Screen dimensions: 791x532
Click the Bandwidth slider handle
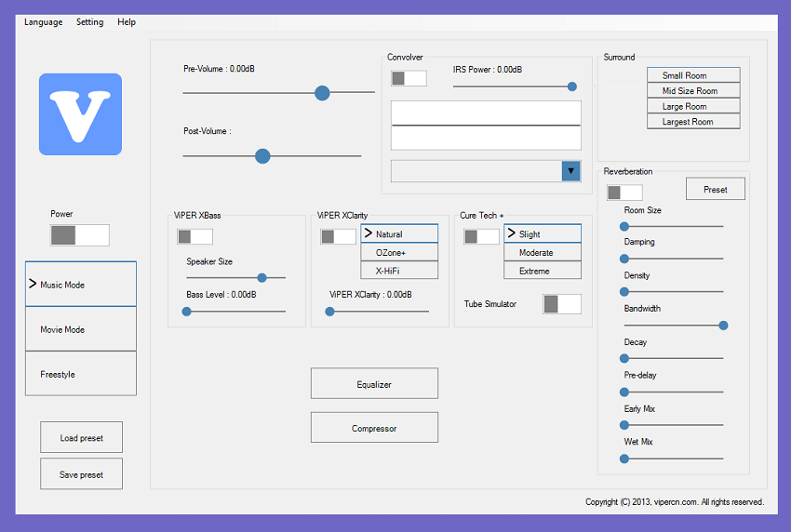coord(723,326)
